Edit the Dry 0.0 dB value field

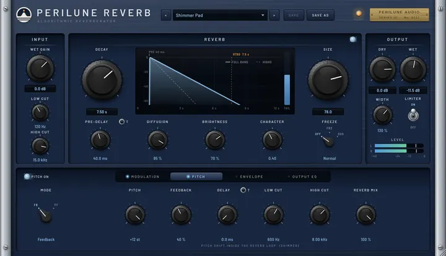point(382,90)
